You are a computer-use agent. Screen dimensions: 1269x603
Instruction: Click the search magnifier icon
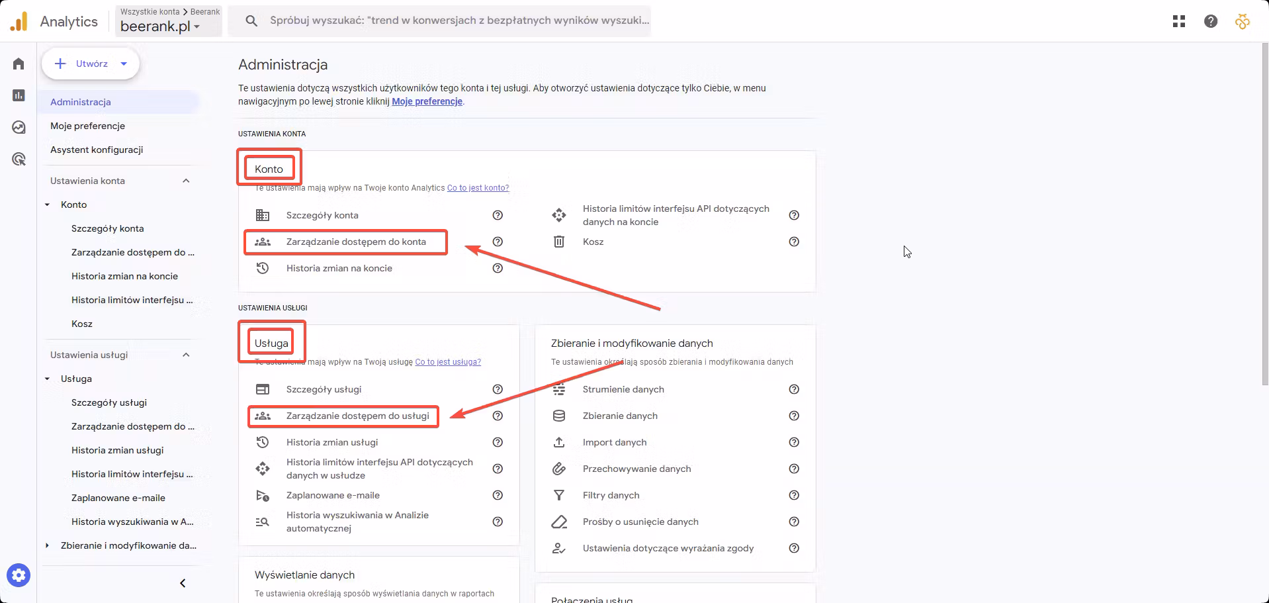click(x=251, y=21)
